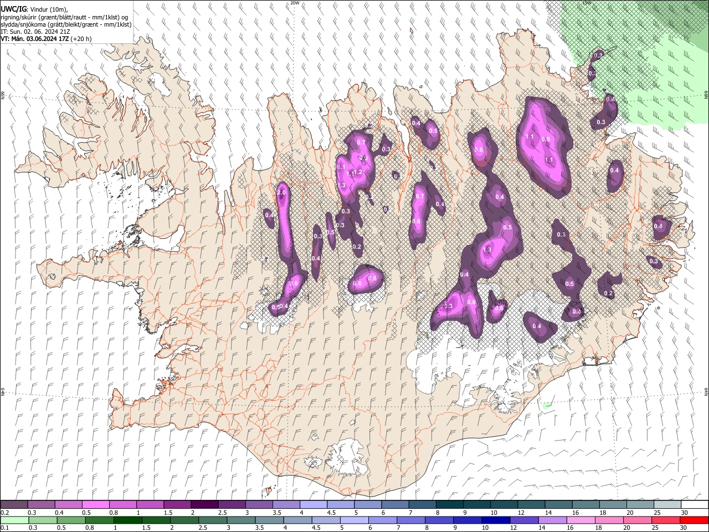This screenshot has width=709, height=532.
Task: Click the '2.0' precipitation value on the map
Action: pyautogui.click(x=281, y=192)
